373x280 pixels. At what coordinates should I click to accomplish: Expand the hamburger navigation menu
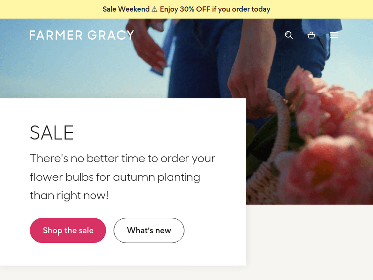(334, 35)
